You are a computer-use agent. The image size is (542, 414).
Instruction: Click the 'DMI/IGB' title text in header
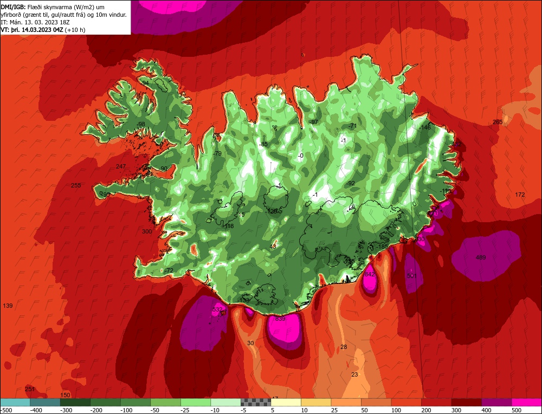pos(13,7)
